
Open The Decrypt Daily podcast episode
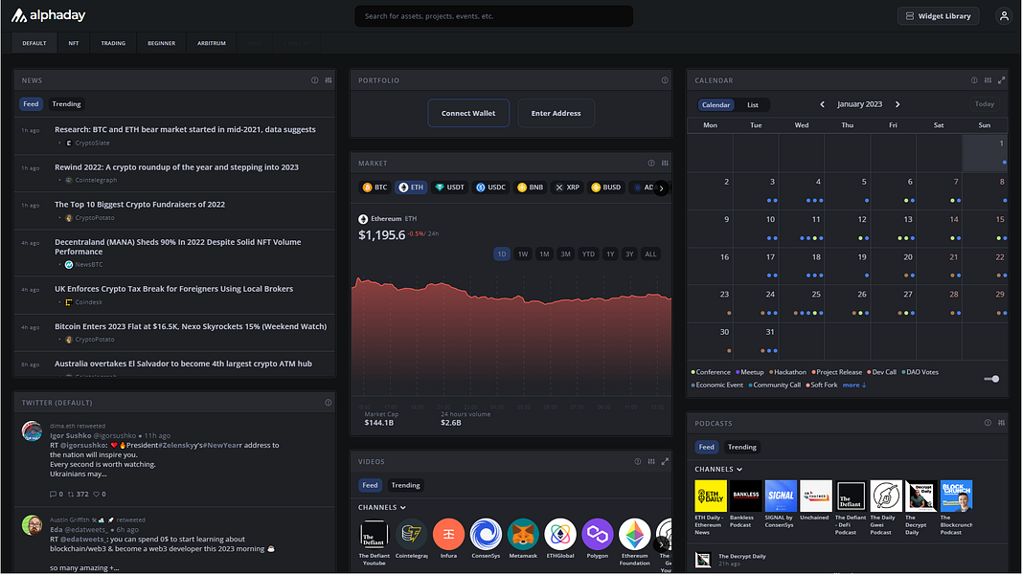click(741, 557)
